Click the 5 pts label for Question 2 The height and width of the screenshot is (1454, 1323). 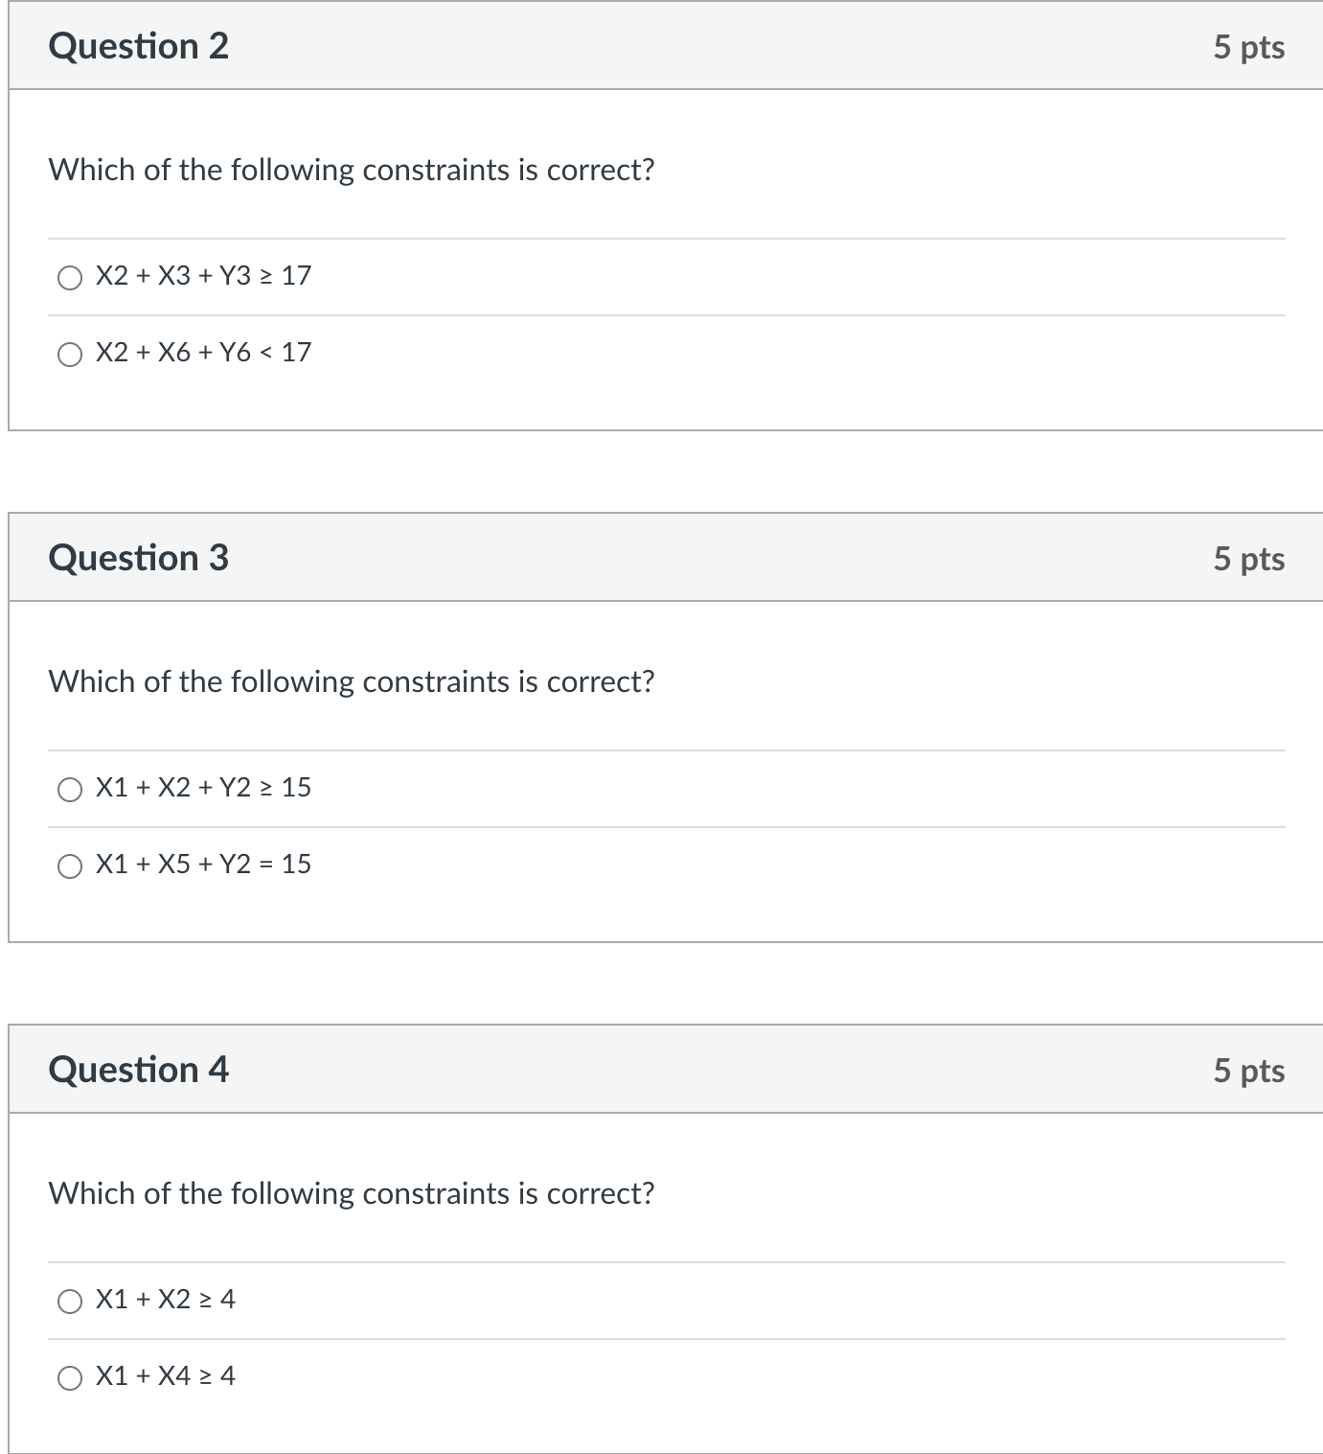(x=1247, y=46)
